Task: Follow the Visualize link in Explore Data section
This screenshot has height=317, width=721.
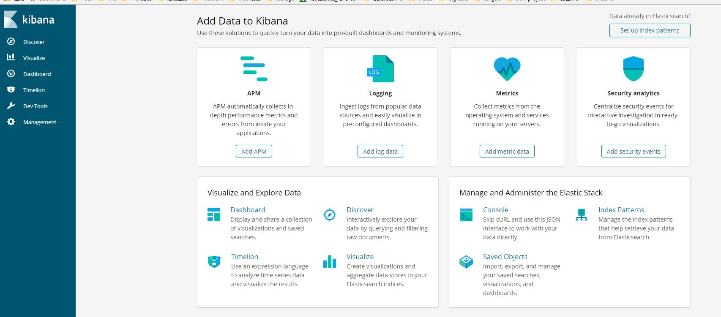Action: point(360,257)
